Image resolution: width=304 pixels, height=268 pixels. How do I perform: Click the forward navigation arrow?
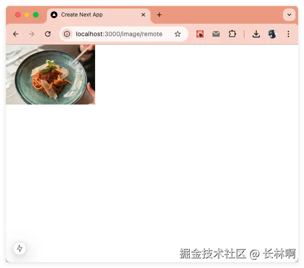[31, 34]
